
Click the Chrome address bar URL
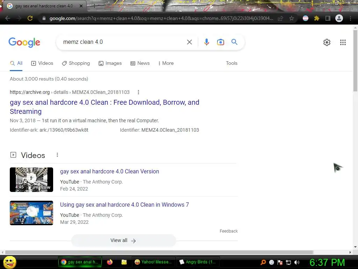(161, 18)
